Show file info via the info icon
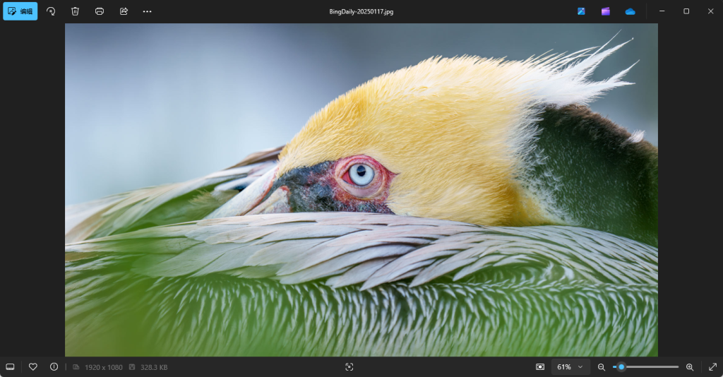This screenshot has width=723, height=377. pyautogui.click(x=54, y=367)
